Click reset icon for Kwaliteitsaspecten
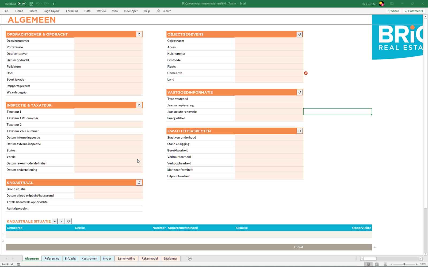The width and height of the screenshot is (428, 267). pos(300,131)
